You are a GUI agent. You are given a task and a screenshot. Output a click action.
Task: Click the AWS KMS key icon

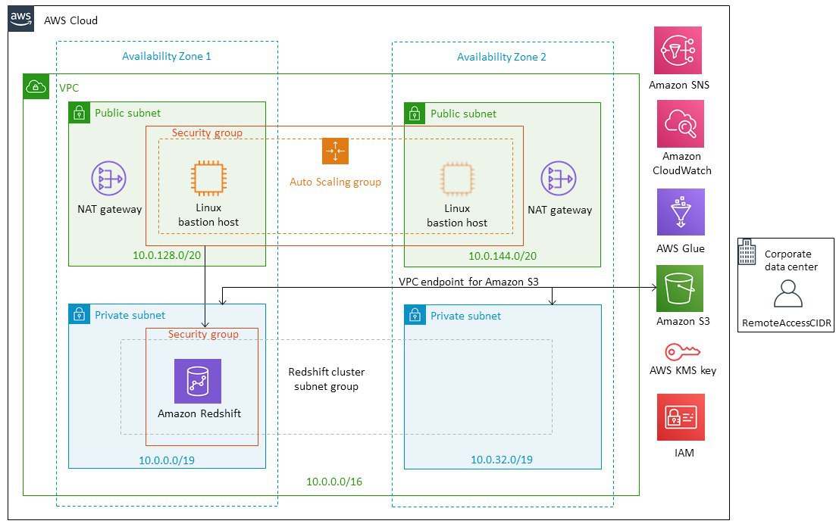point(682,351)
